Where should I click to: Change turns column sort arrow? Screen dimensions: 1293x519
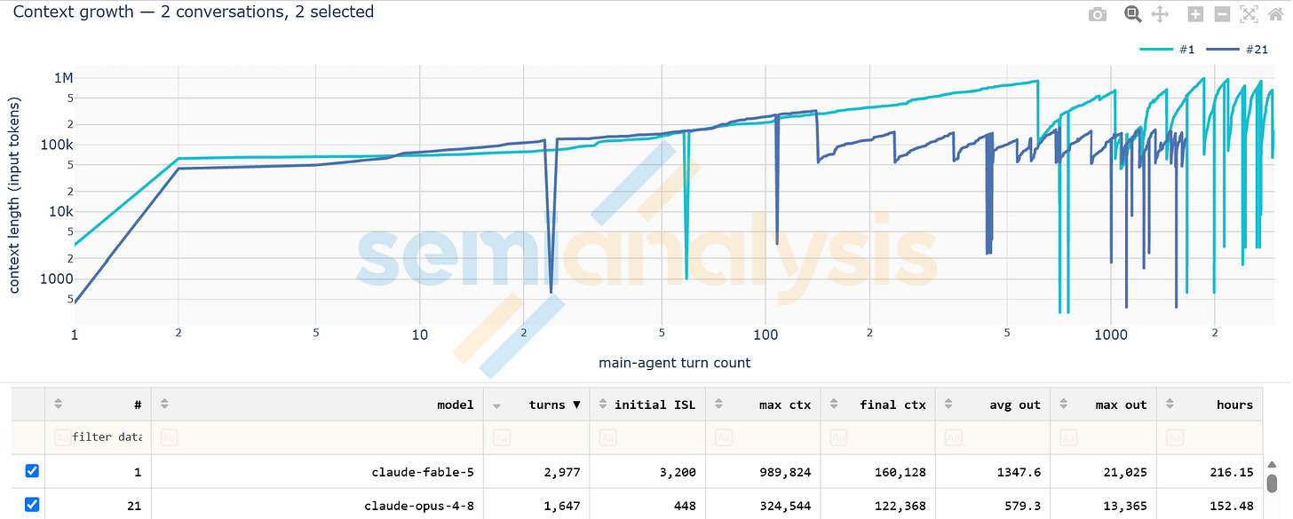click(x=496, y=405)
